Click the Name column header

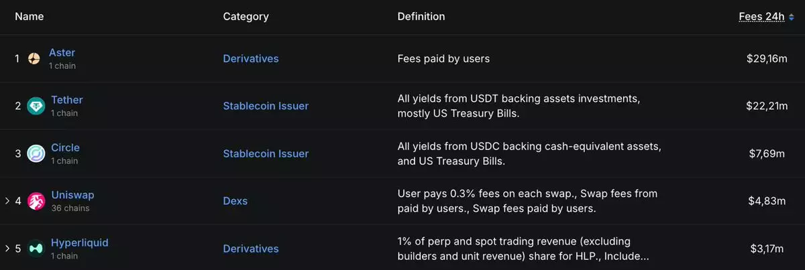pyautogui.click(x=29, y=17)
